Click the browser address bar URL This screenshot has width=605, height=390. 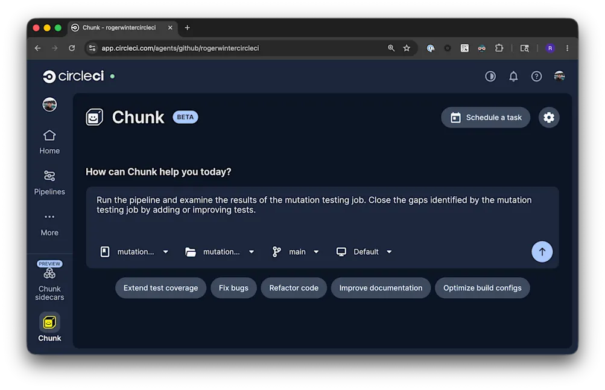pyautogui.click(x=180, y=48)
